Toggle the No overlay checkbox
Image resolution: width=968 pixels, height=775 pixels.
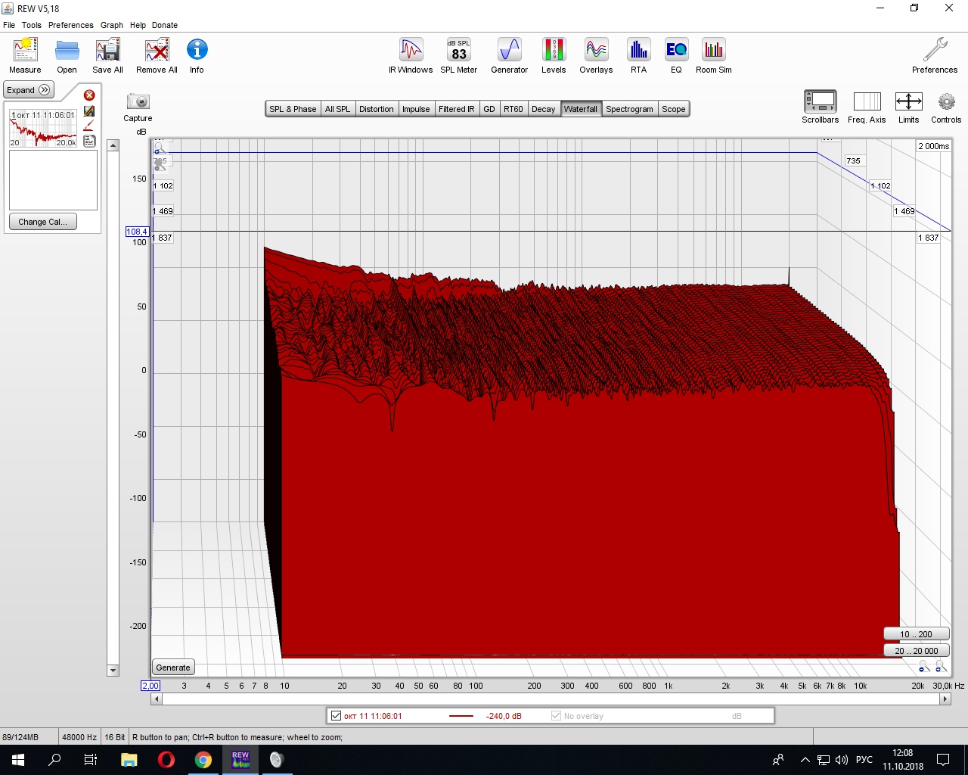[x=557, y=716]
